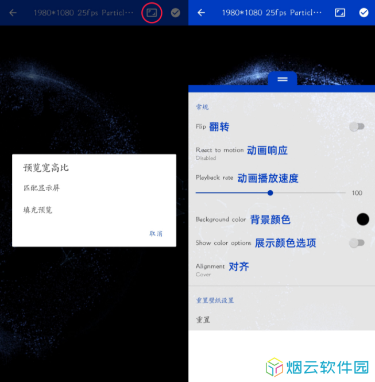
Task: Click right screen title 1980*1080 25fps
Action: tap(272, 13)
